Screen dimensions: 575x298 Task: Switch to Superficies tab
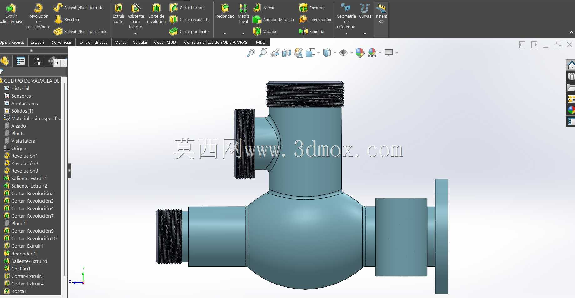tap(62, 42)
